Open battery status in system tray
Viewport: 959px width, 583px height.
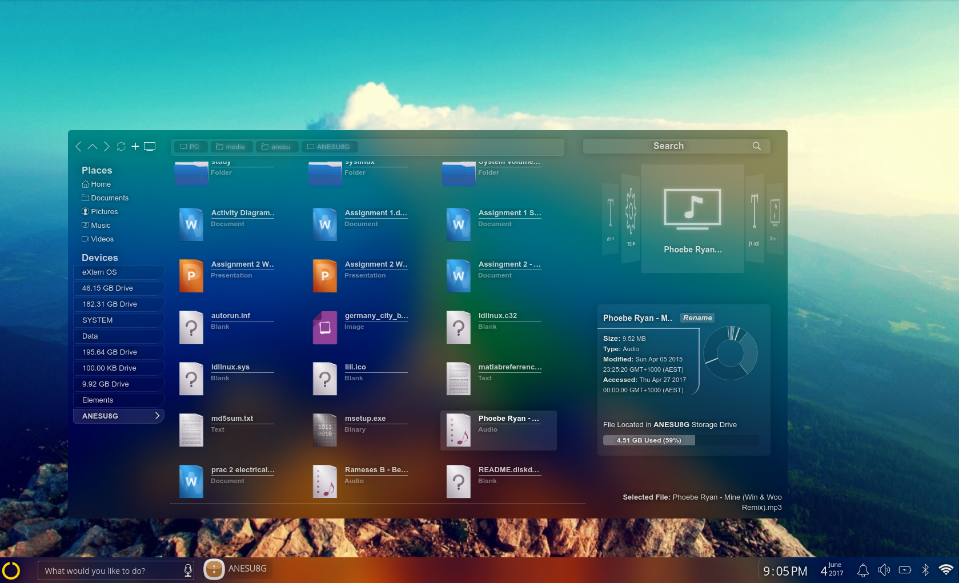pyautogui.click(x=905, y=570)
